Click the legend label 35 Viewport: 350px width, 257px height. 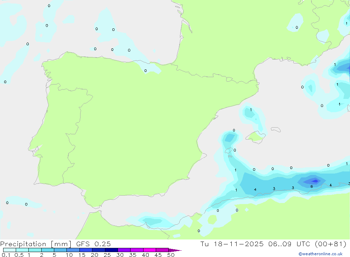click(x=133, y=255)
